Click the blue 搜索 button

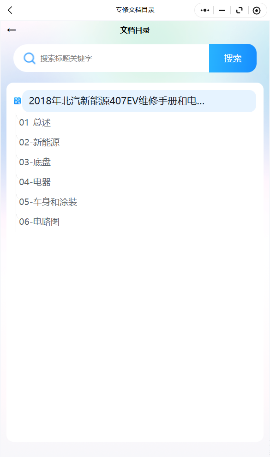coord(233,58)
